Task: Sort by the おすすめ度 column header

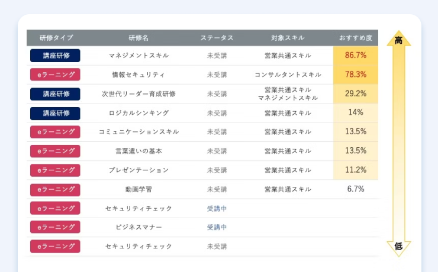Action: [356, 38]
